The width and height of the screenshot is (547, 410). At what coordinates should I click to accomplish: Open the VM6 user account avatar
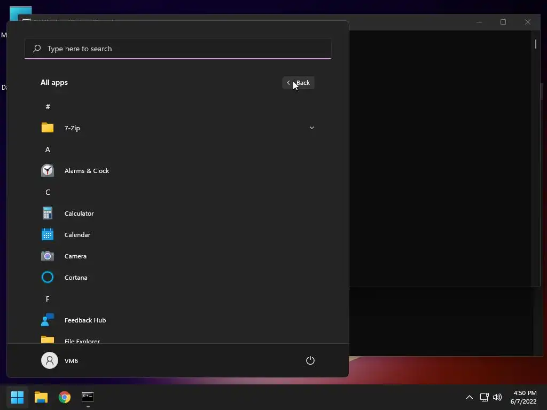[x=50, y=360]
